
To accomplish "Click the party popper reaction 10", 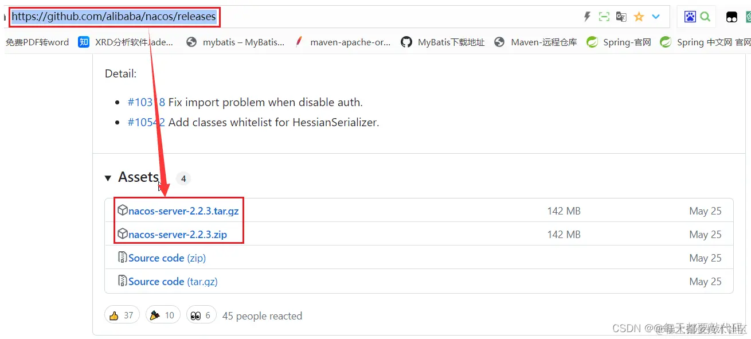I will pos(163,315).
